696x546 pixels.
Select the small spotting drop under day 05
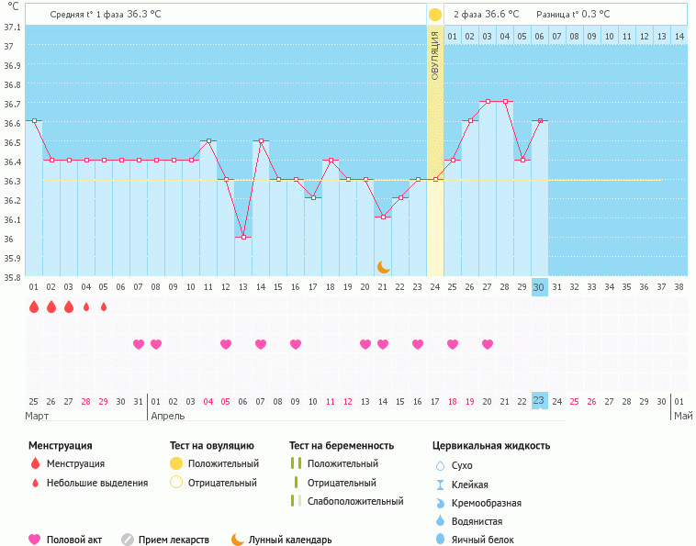104,306
